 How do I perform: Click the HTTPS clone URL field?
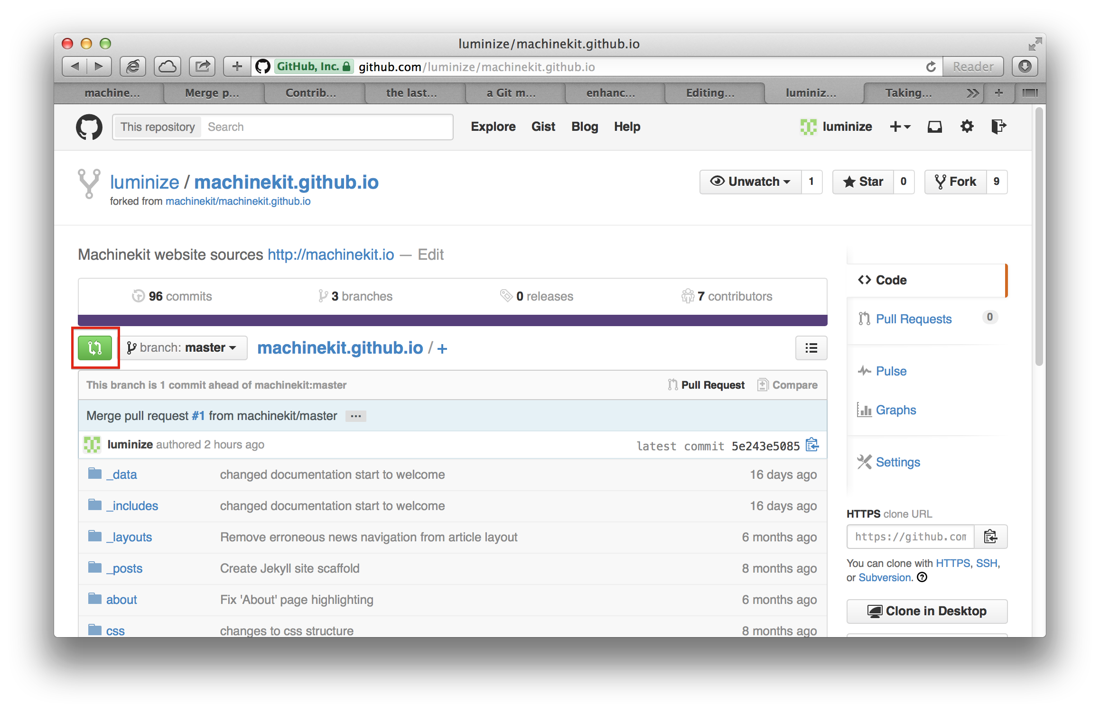pos(910,537)
